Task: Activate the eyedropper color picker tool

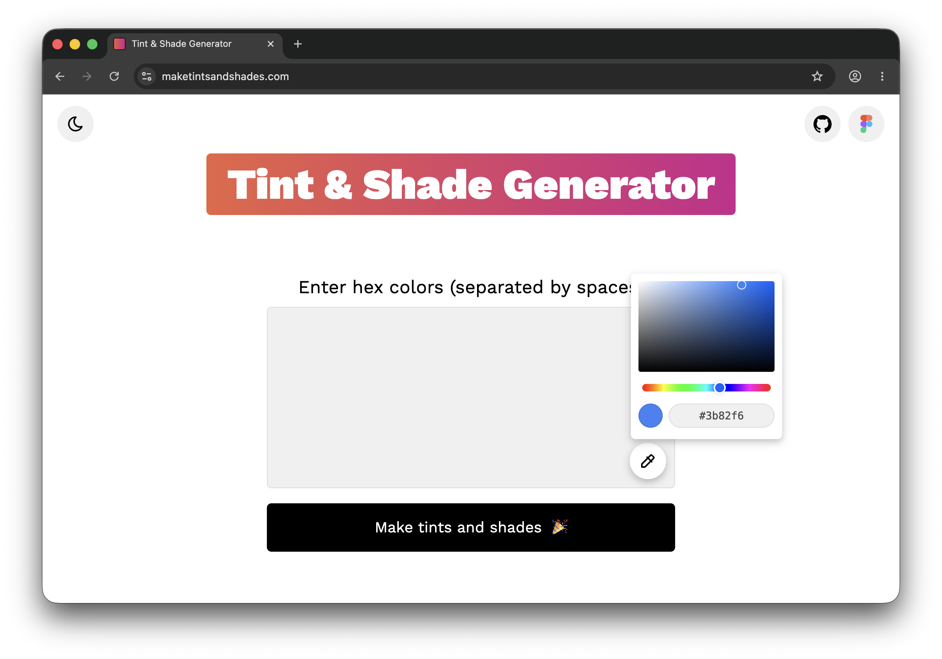Action: point(648,461)
